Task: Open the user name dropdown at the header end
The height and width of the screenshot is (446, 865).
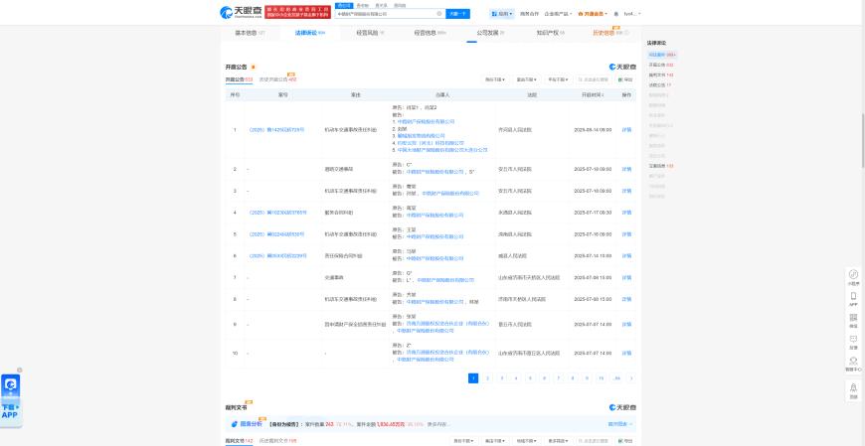Action: click(x=632, y=14)
